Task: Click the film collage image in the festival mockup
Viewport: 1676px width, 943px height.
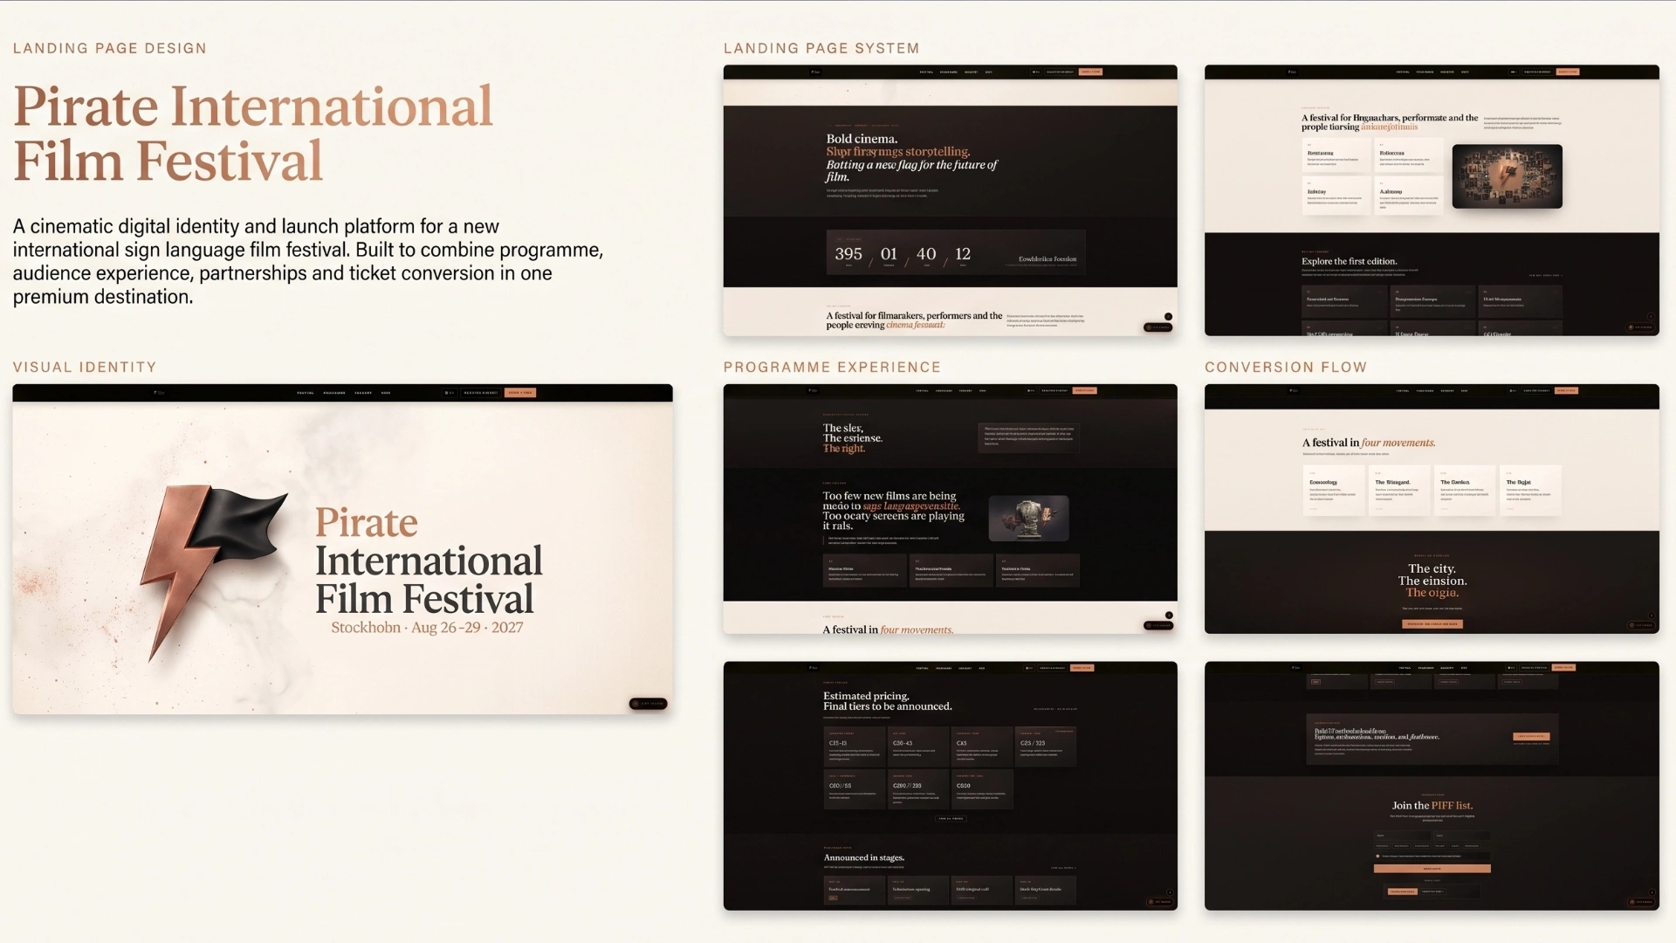Action: [x=1507, y=176]
